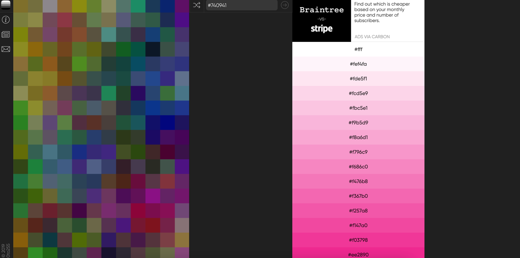
Task: Click the shuffle random color icon
Action: (197, 5)
